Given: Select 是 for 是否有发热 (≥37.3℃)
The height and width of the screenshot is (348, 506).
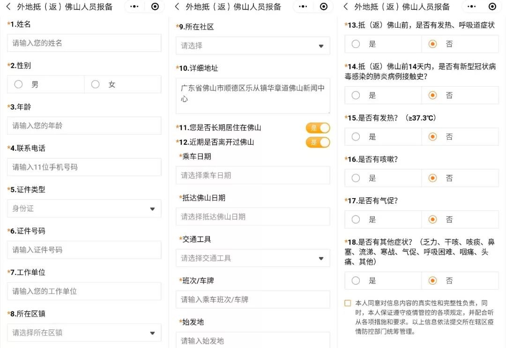Looking at the screenshot, I should click(x=356, y=137).
